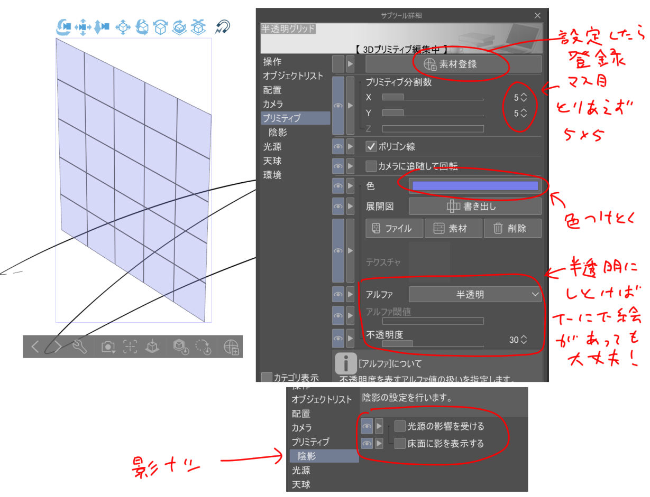
Task: Select the horizontal spin object icon
Action: pos(179,26)
